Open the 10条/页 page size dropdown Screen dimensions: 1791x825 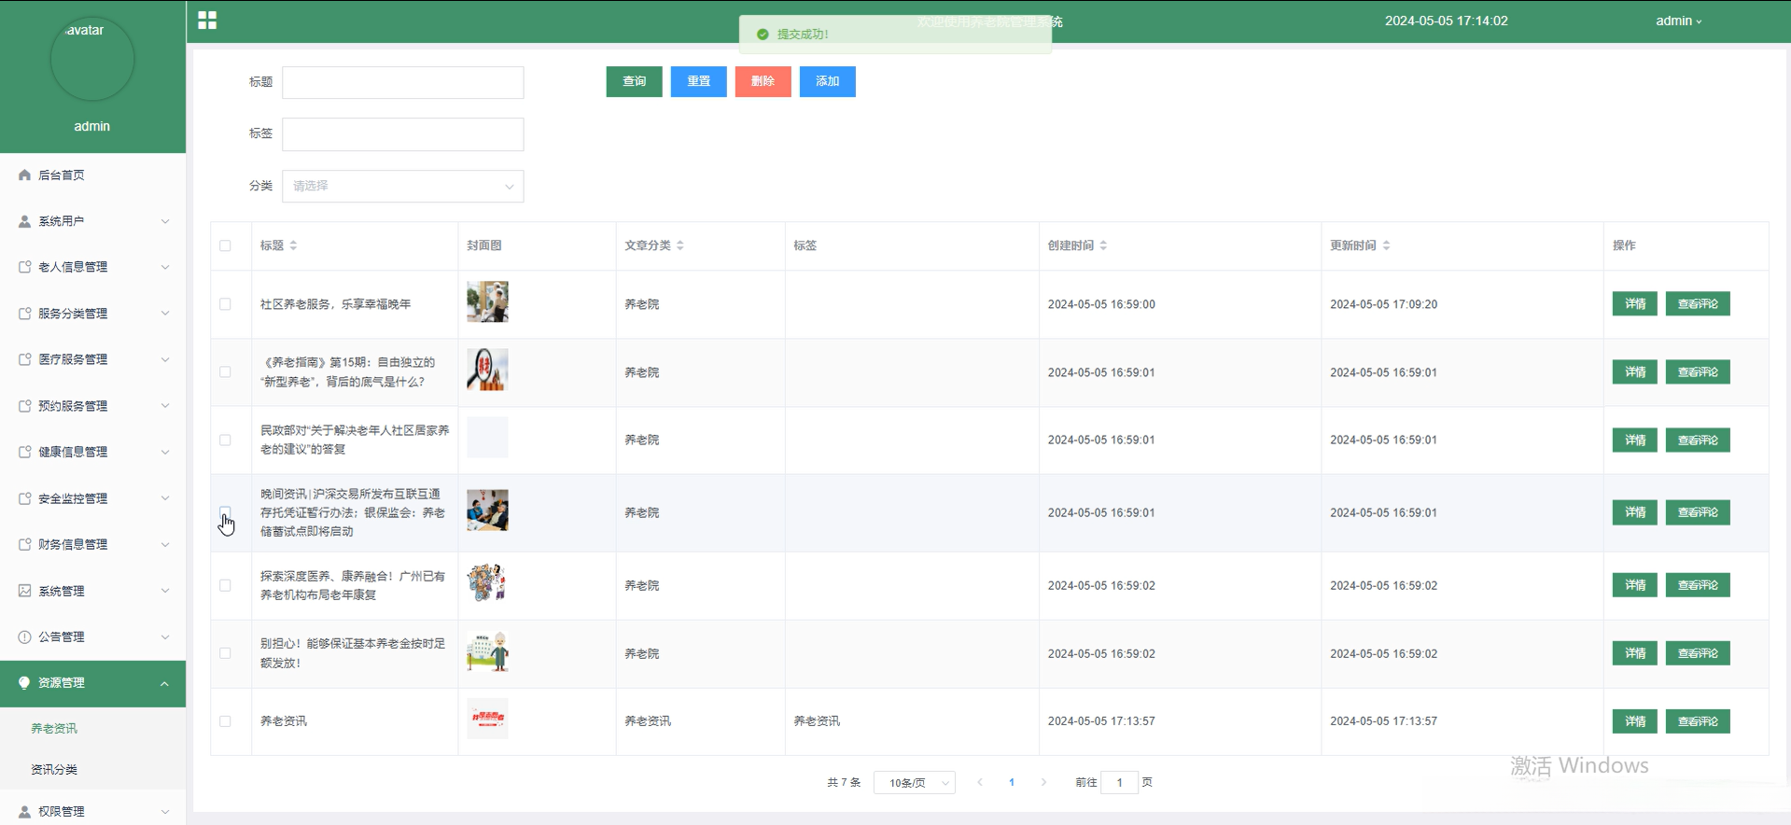pyautogui.click(x=915, y=782)
